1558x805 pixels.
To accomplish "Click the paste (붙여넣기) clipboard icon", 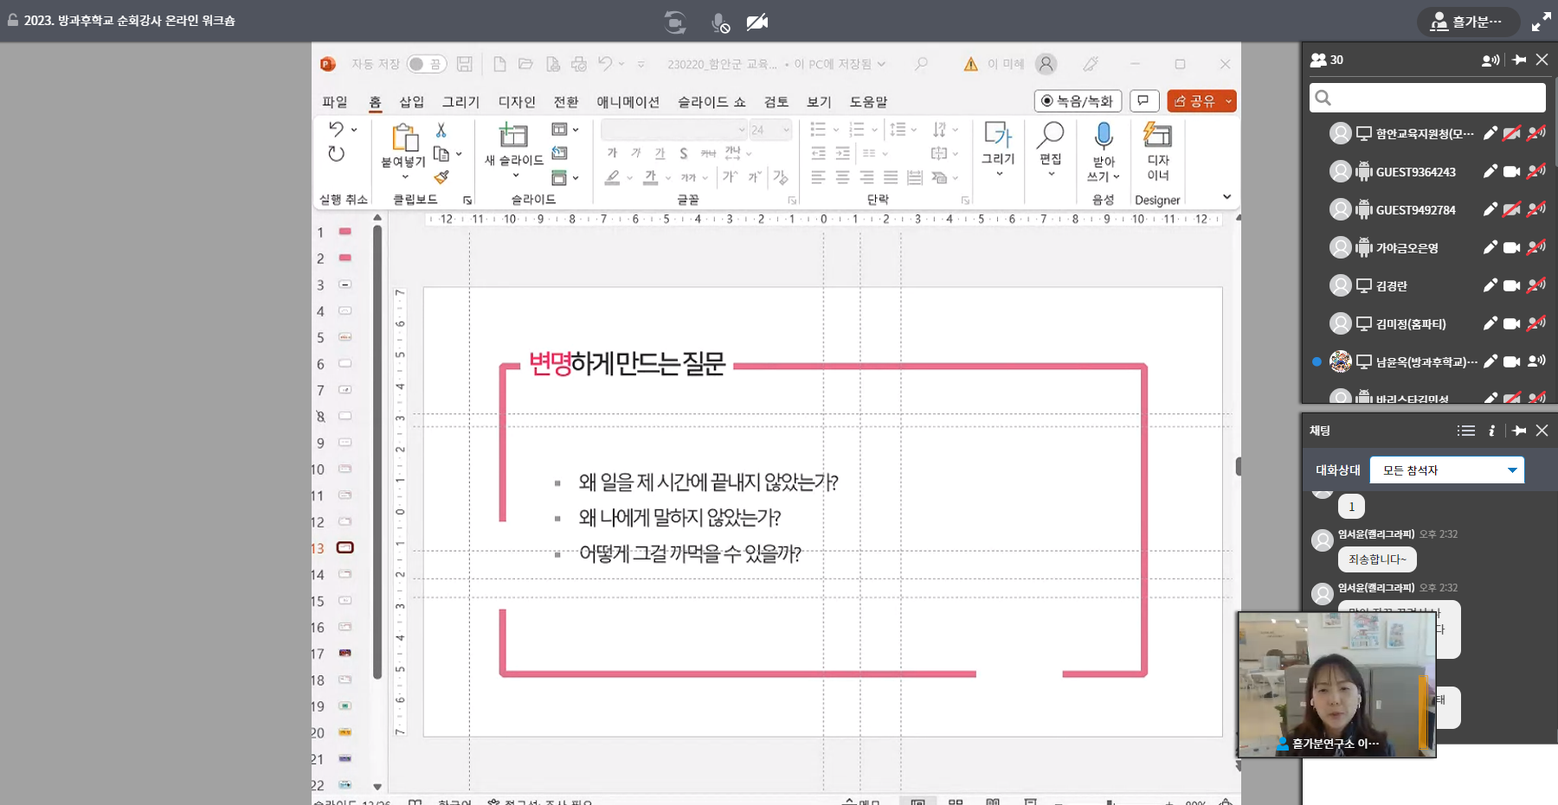I will (x=403, y=137).
